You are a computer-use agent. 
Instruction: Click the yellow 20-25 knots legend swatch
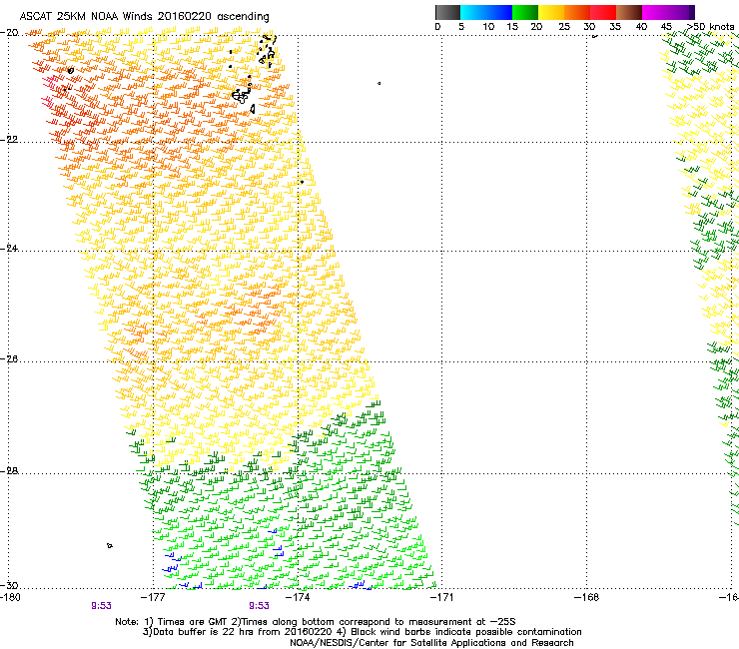coord(551,12)
